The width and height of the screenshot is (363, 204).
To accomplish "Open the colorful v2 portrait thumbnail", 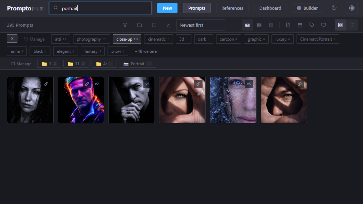I will tap(81, 100).
